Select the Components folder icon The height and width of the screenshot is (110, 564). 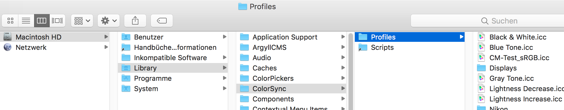(x=244, y=99)
